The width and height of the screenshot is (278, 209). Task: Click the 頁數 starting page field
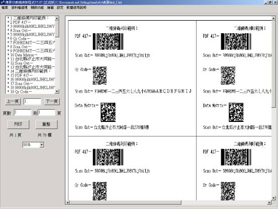click(x=23, y=113)
